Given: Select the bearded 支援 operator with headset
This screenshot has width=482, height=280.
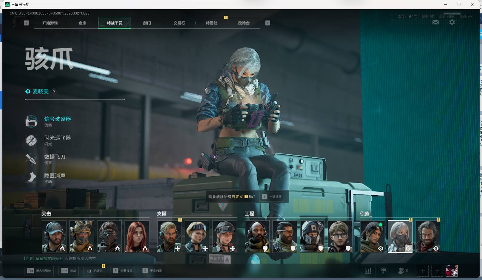Looking at the screenshot, I should (169, 237).
